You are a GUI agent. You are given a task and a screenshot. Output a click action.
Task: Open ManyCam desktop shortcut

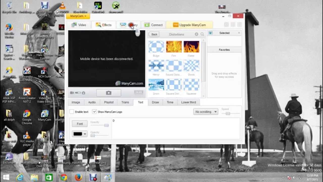[x=45, y=116]
